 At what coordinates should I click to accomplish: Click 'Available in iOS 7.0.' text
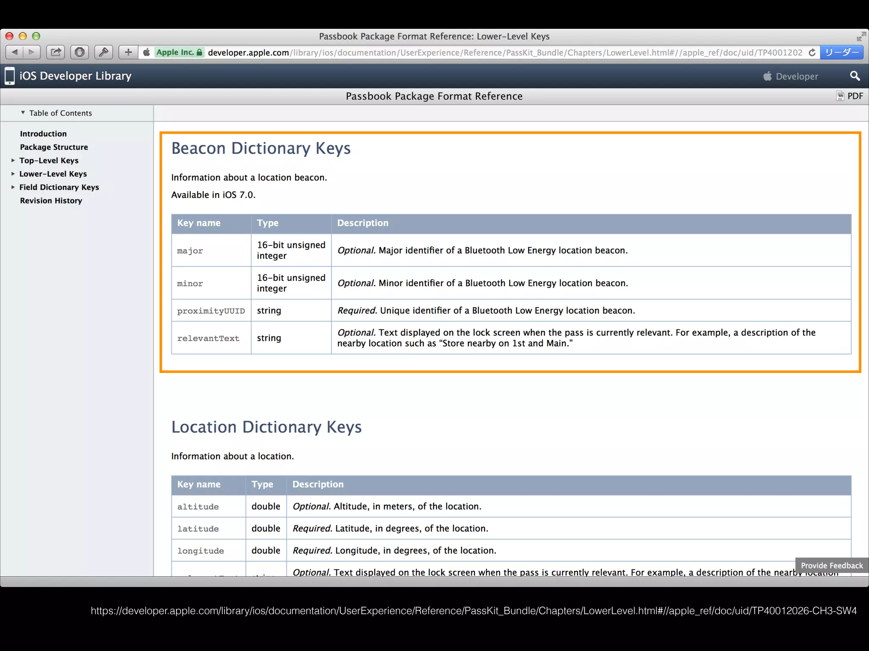pyautogui.click(x=213, y=195)
